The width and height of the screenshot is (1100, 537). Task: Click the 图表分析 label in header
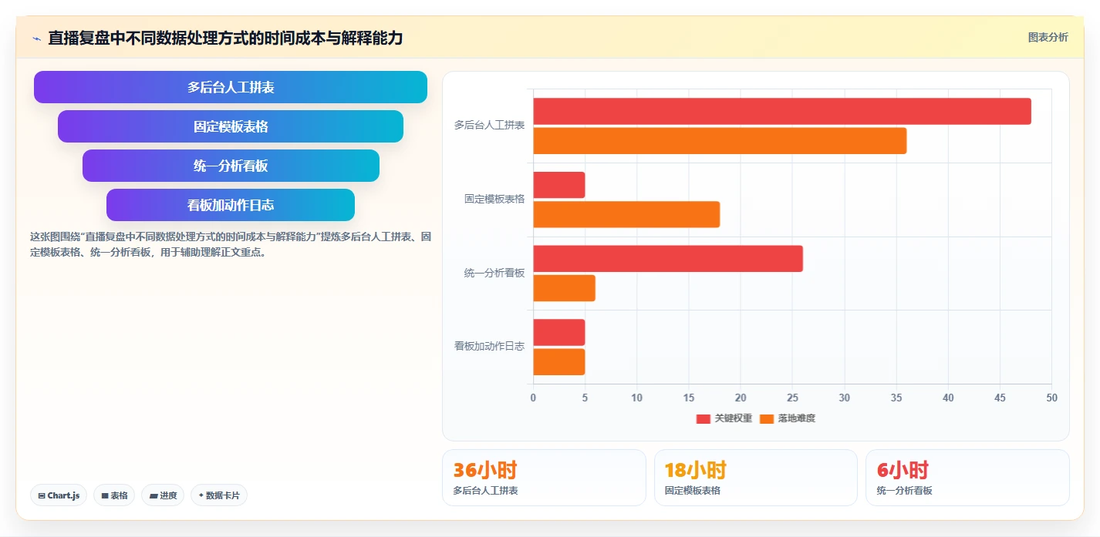(1048, 37)
